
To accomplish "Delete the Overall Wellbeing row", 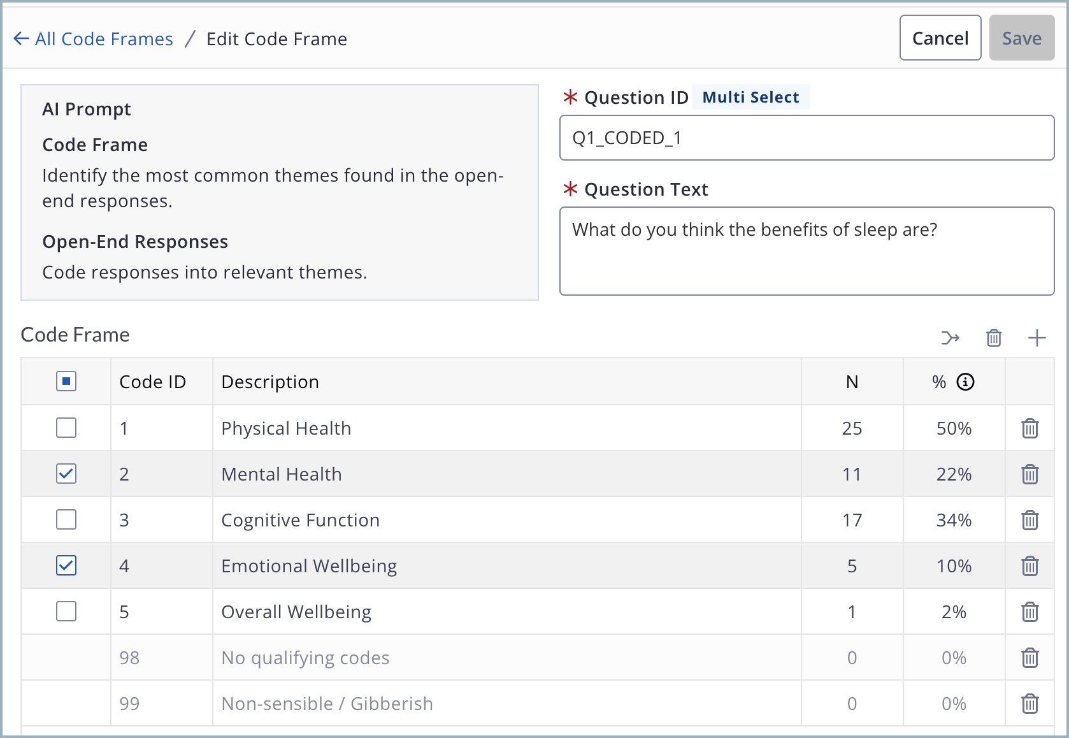I will coord(1030,612).
